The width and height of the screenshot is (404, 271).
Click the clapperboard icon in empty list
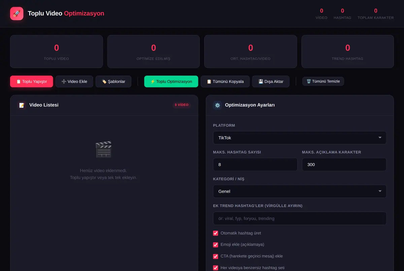tap(104, 149)
